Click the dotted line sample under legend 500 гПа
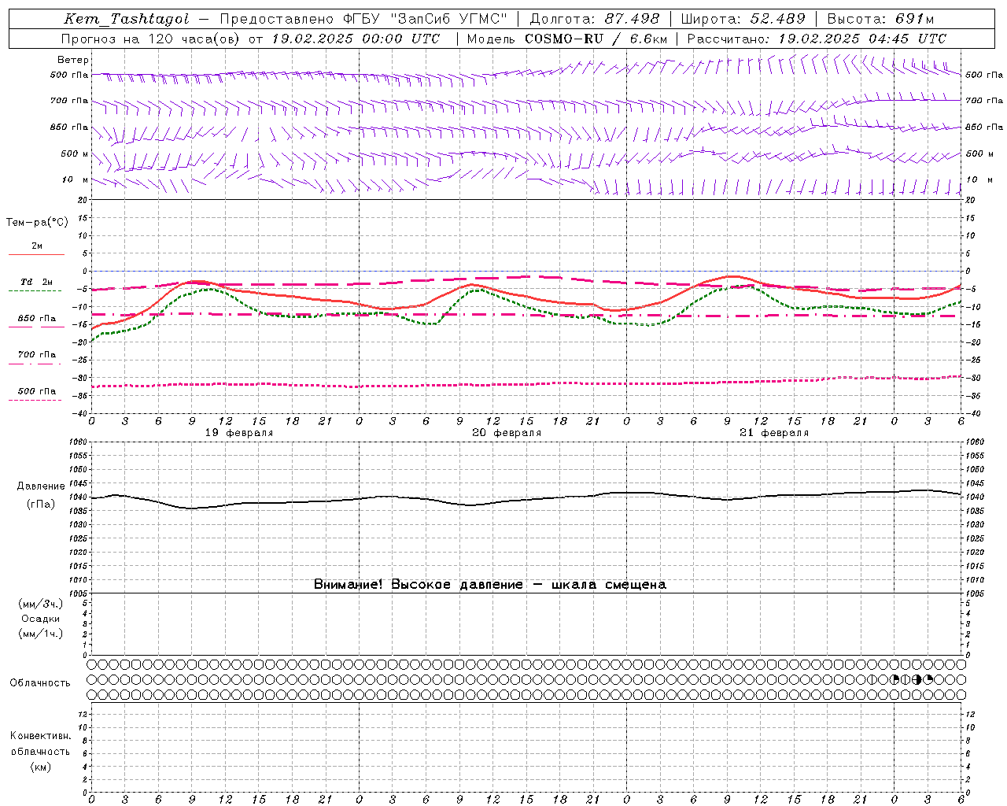This screenshot has width=1007, height=806. pyautogui.click(x=35, y=400)
